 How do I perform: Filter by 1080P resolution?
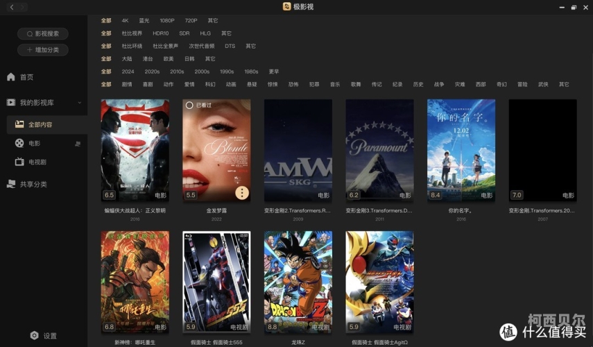click(166, 20)
